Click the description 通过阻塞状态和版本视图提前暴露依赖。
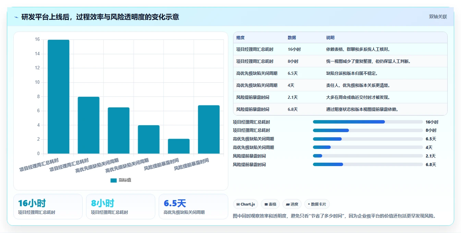Viewport: 461px width, 233px height. tap(362, 109)
